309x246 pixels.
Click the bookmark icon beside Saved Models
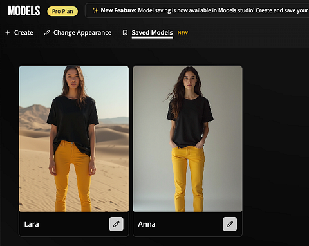125,33
